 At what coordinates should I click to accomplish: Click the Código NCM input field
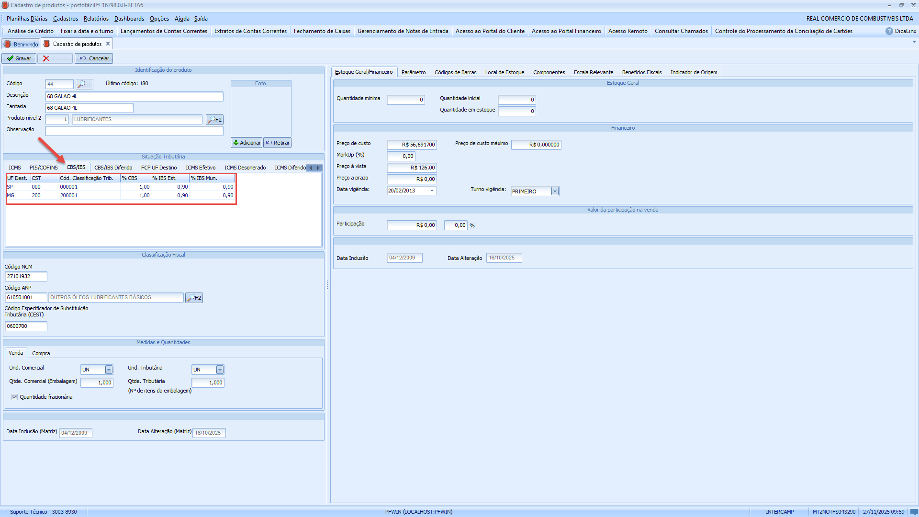[x=26, y=276]
